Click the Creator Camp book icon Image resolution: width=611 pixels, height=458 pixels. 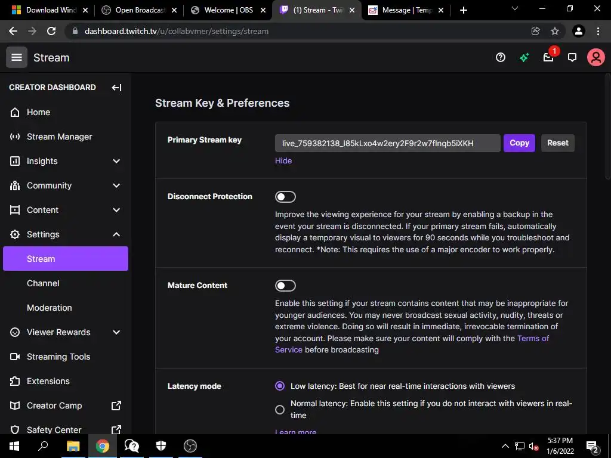point(15,406)
